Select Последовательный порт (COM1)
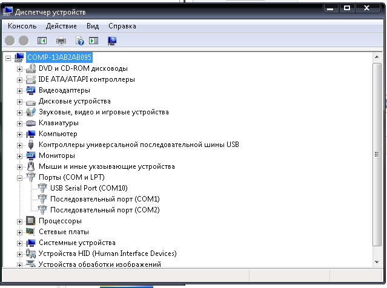 coord(105,199)
